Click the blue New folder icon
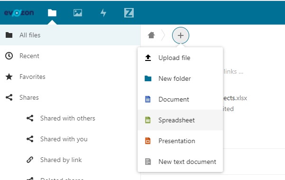Image resolution: width=285 pixels, height=180 pixels. 148,78
